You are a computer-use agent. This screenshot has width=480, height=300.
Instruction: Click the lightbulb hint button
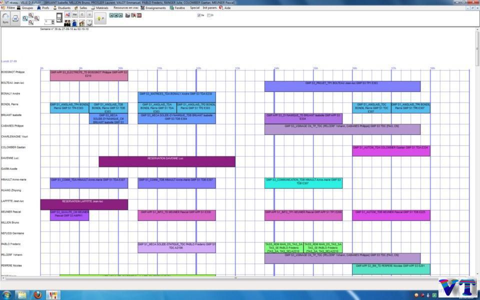click(x=100, y=19)
